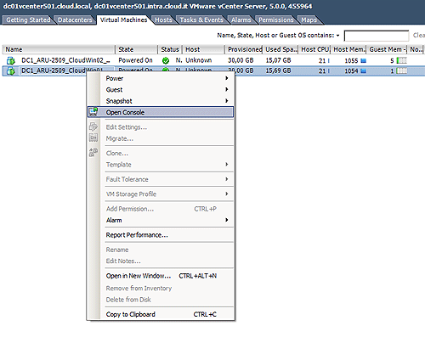This screenshot has width=425, height=337.
Task: Switch to the Datacenters tab
Action: tap(75, 20)
